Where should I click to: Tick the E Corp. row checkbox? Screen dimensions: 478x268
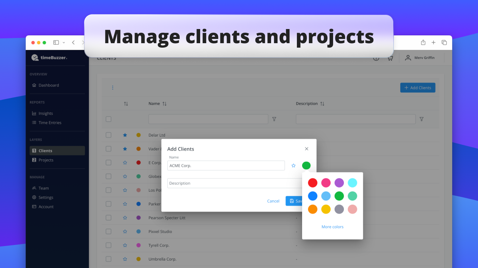[108, 163]
